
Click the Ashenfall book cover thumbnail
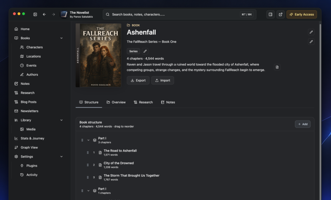point(99,55)
